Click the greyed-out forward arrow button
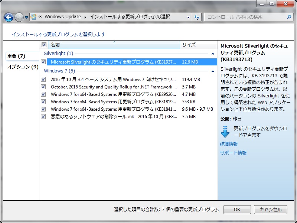This screenshot has height=223, width=297. (x=19, y=17)
